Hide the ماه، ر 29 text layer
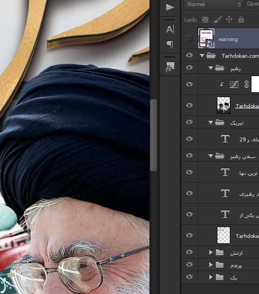259x294 pixels. point(189,139)
